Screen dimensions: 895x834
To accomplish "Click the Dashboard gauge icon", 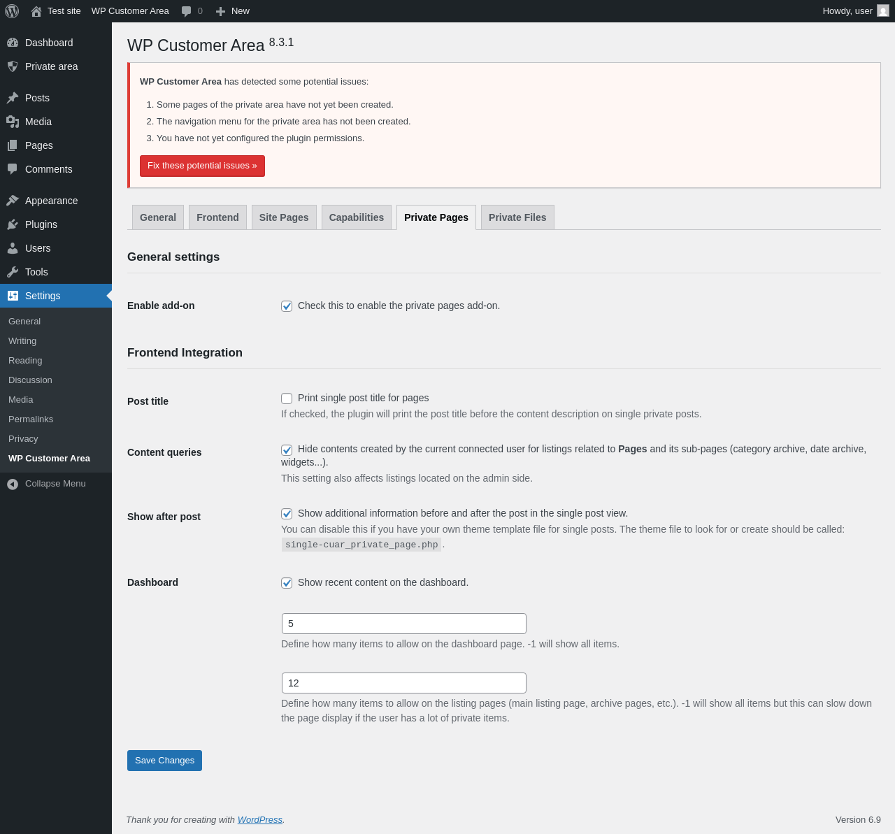I will coord(13,43).
